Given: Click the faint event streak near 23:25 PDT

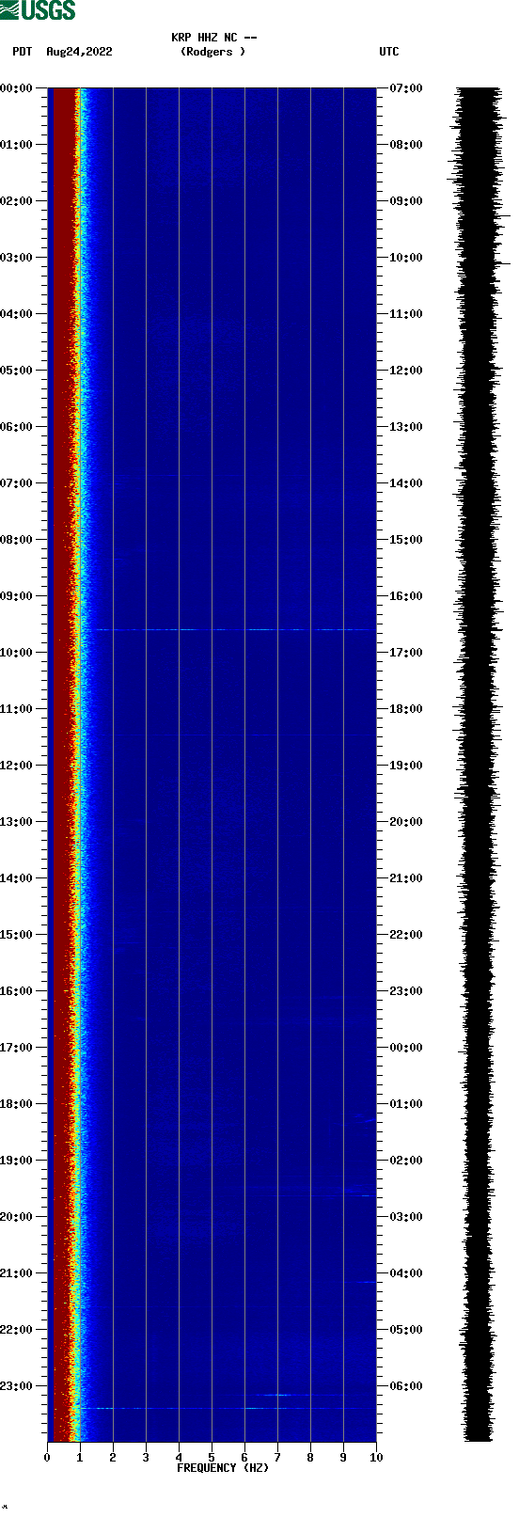Looking at the screenshot, I should (x=230, y=1408).
